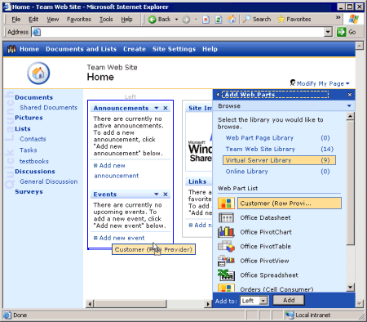
Task: Click the round Home site icon
Action: pos(38,73)
